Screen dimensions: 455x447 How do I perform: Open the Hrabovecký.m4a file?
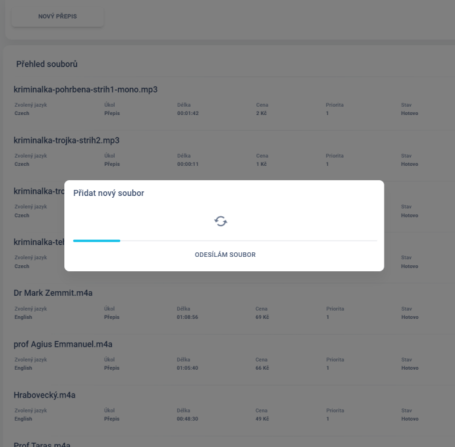click(45, 395)
